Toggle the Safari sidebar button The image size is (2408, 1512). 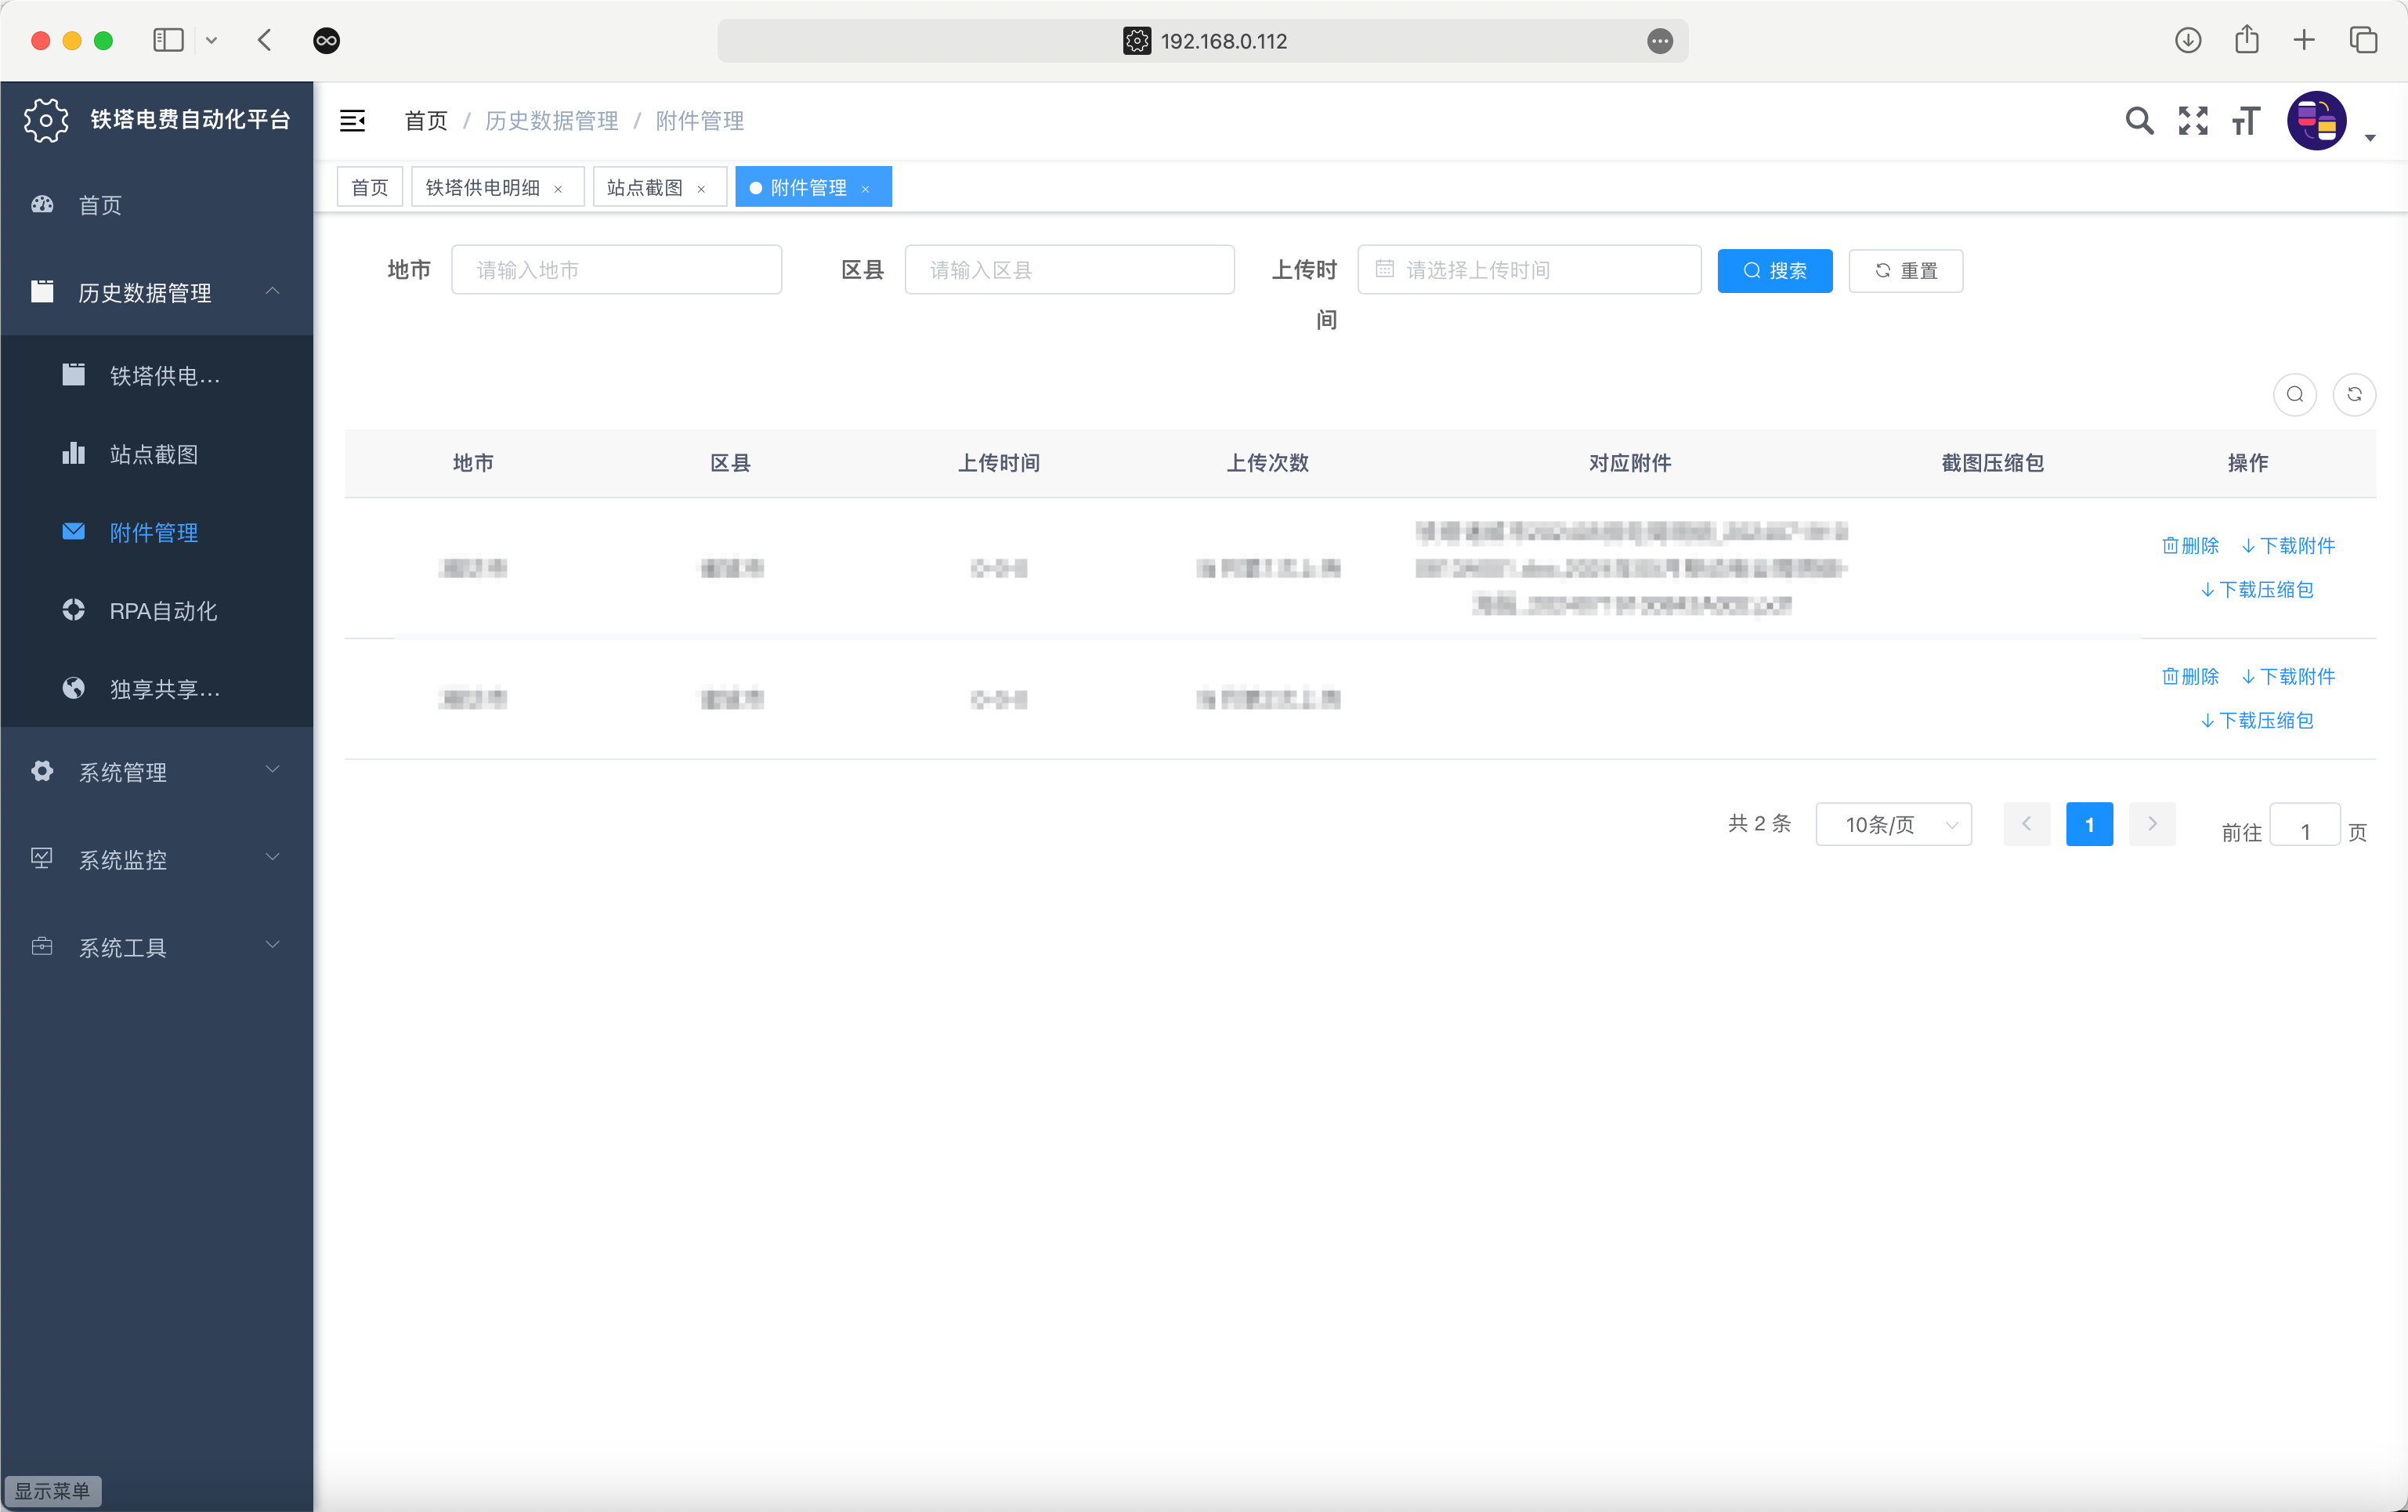coord(168,40)
